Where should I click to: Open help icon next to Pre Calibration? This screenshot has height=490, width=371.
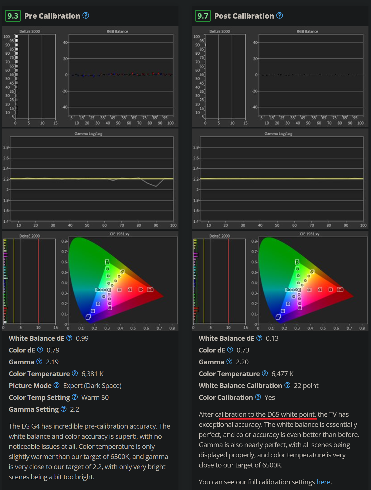86,15
